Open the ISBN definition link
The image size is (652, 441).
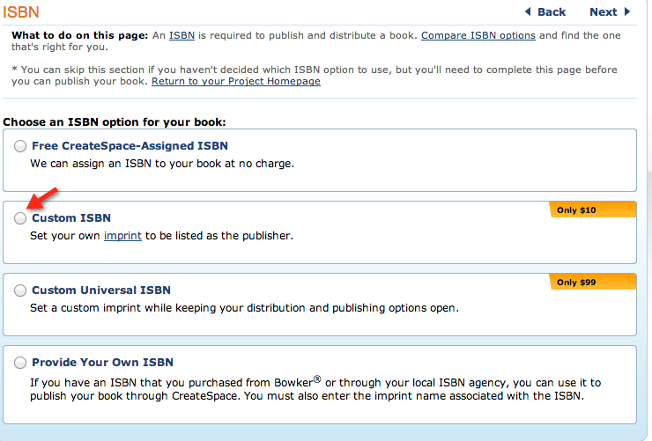point(182,35)
